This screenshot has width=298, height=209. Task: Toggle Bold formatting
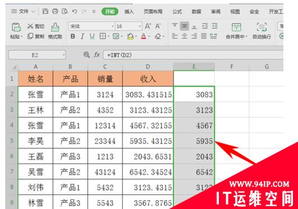click(x=72, y=36)
